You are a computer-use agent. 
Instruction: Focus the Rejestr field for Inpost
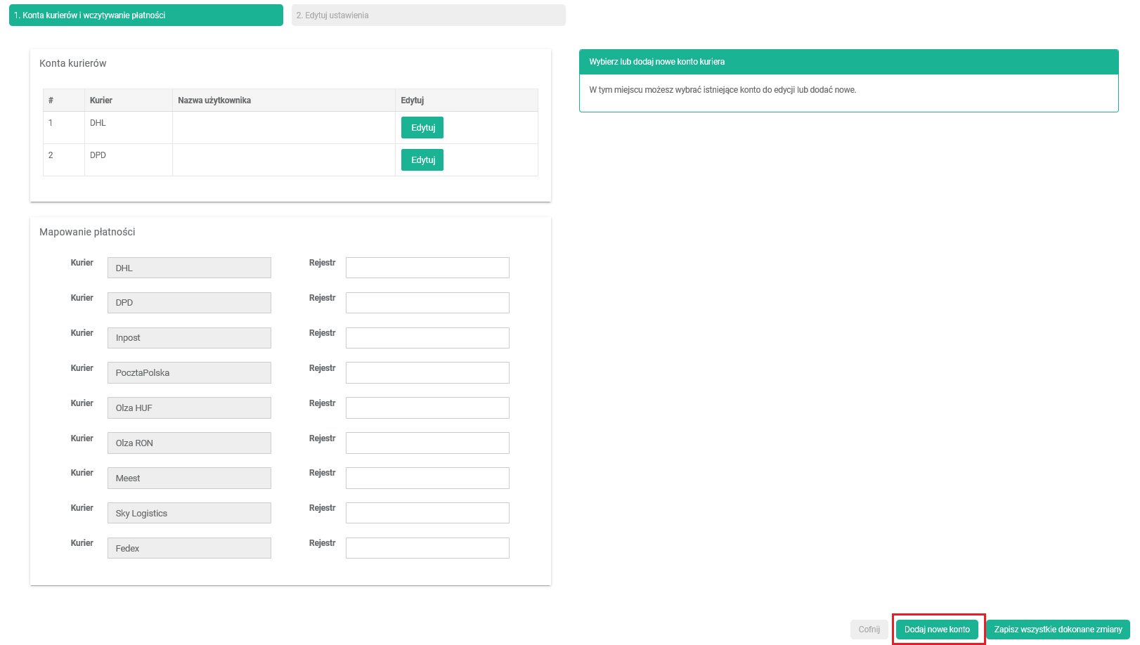[427, 338]
